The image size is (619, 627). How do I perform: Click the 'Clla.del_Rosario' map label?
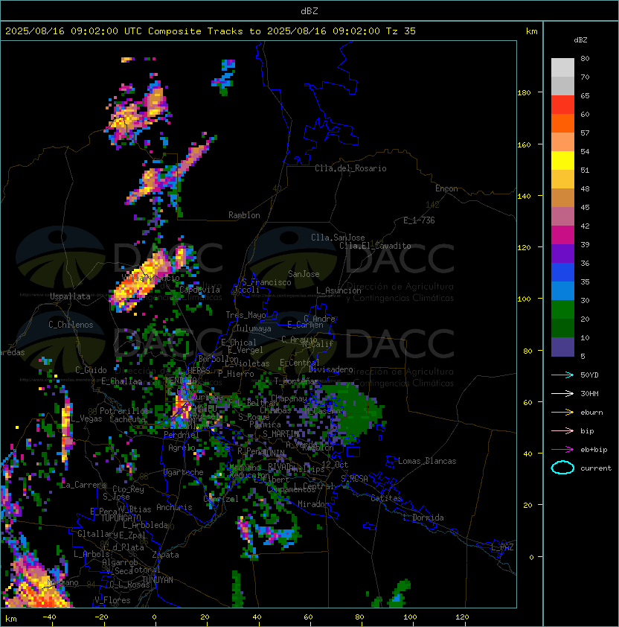[350, 168]
